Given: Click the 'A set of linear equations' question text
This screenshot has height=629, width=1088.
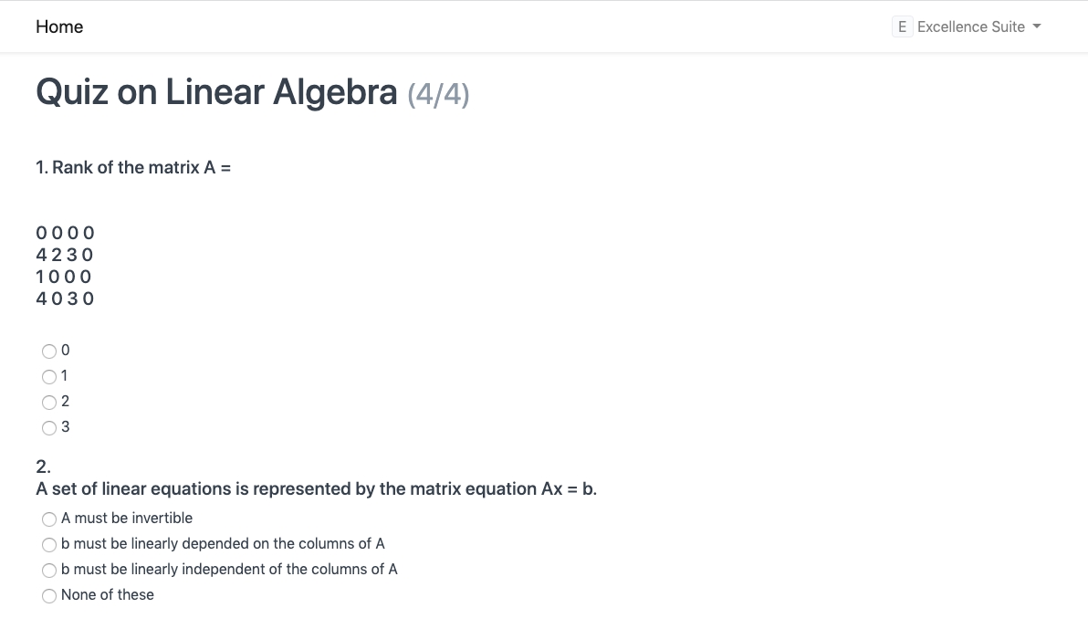Looking at the screenshot, I should 316,489.
